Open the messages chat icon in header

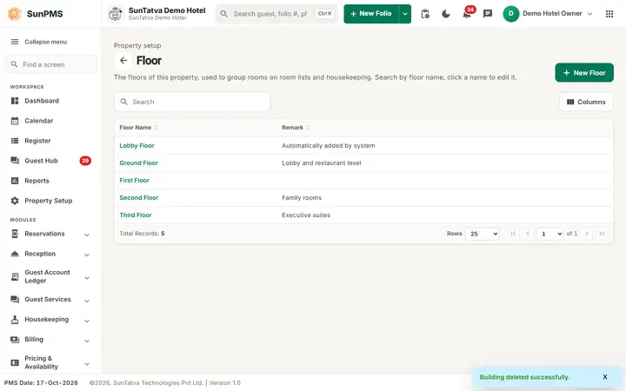(x=488, y=14)
